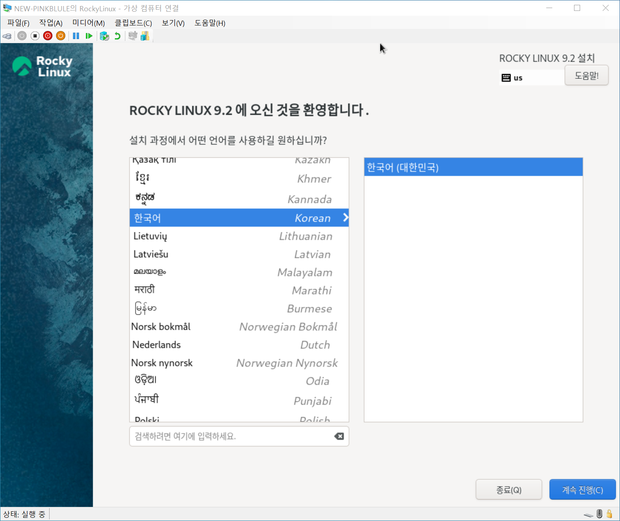This screenshot has height=521, width=620.
Task: Select 한국어 (대한민국) locale
Action: pyautogui.click(x=473, y=167)
